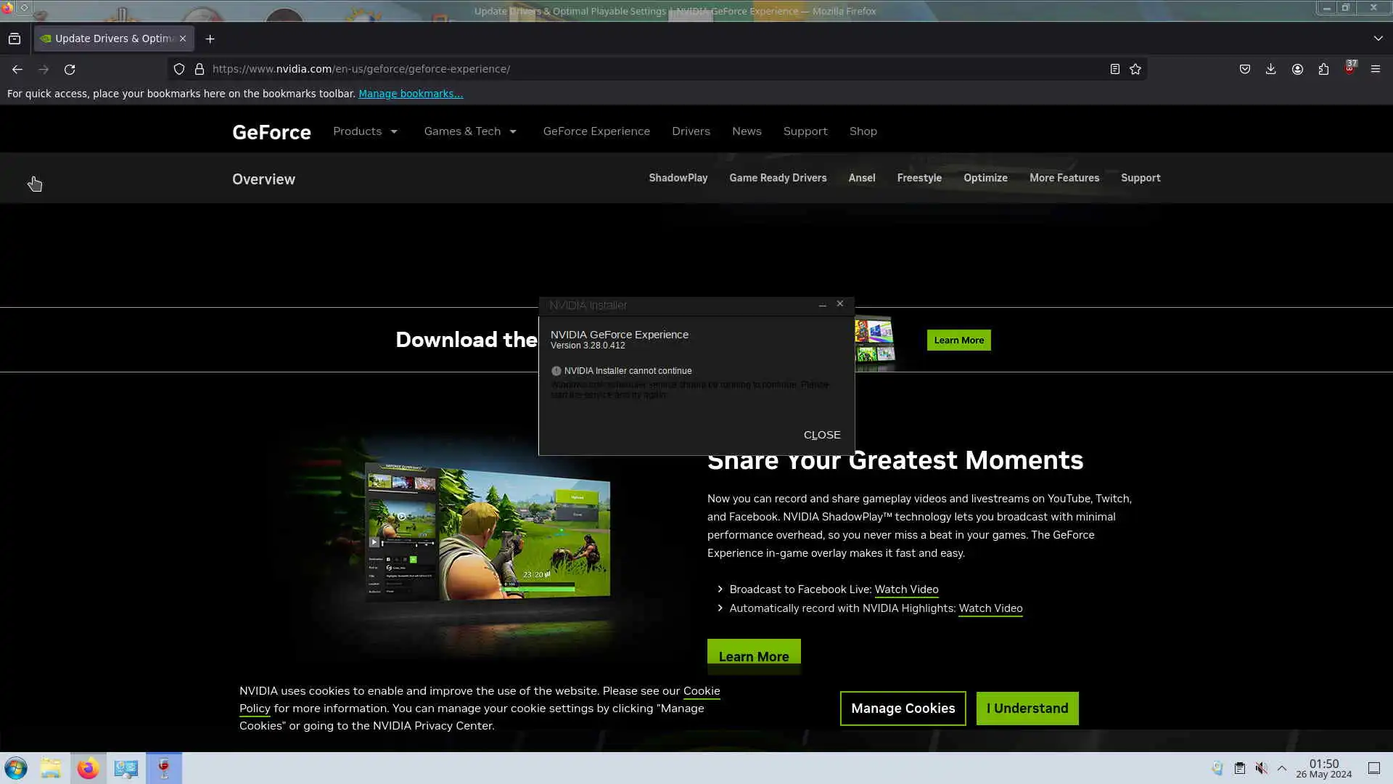Go to the ShadowPlay section tab

(678, 178)
